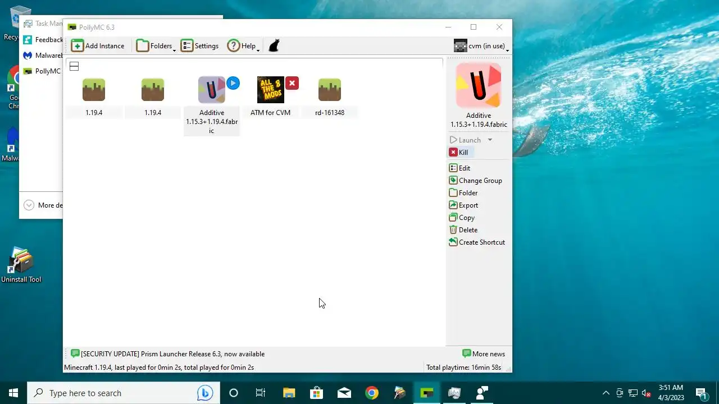Select Malwarebytes in the Task Manager list
Screen dimensions: 719x404
43,56
